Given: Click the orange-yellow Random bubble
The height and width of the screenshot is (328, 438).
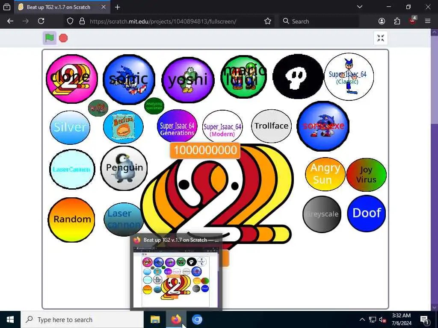Looking at the screenshot, I should tap(71, 220).
